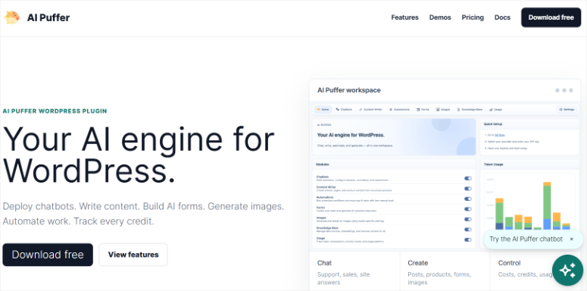Toggle the Forms module switch
The height and width of the screenshot is (291, 587).
(467, 209)
